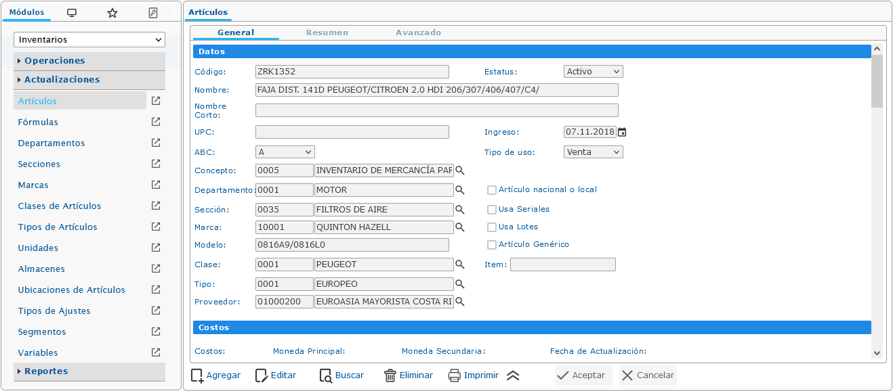Search Marca with magnifier icon
Screen dimensions: 893x391
pos(460,227)
